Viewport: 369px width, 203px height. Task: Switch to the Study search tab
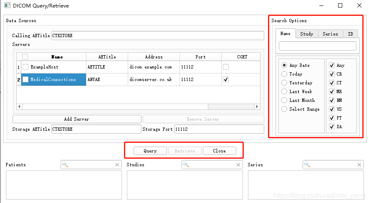[307, 34]
